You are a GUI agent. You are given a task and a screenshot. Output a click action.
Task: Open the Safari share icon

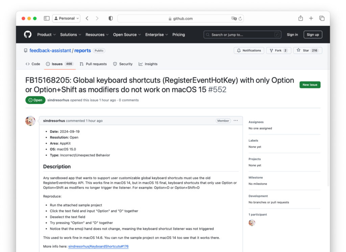(301, 19)
